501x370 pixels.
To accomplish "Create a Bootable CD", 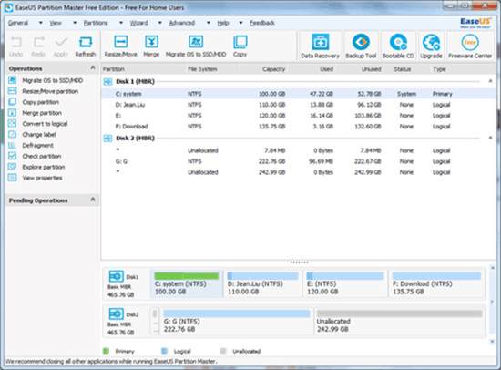I will click(x=398, y=46).
